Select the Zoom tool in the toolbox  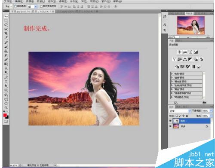click(x=6, y=107)
